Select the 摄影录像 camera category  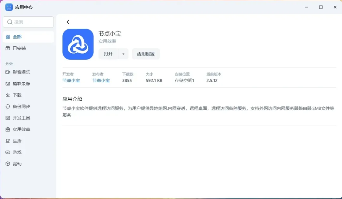[21, 84]
